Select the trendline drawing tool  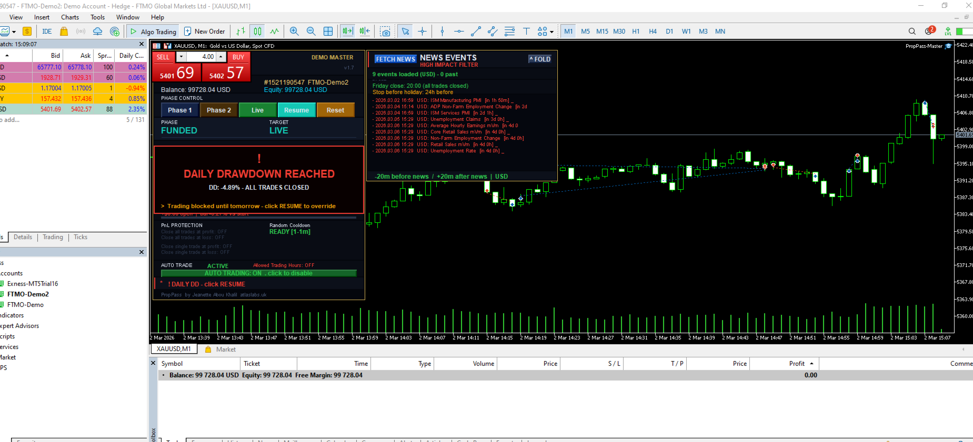click(x=476, y=32)
